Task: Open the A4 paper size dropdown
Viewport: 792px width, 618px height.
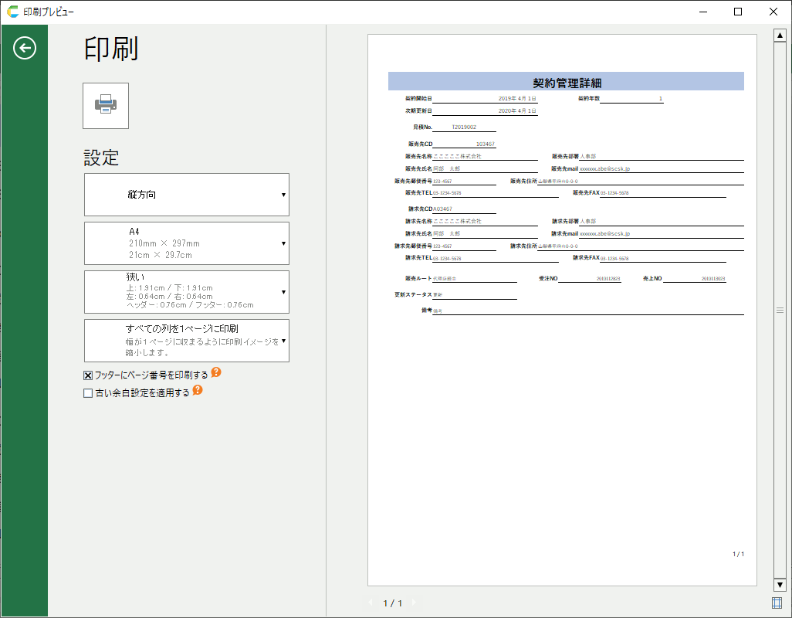Action: pyautogui.click(x=186, y=243)
